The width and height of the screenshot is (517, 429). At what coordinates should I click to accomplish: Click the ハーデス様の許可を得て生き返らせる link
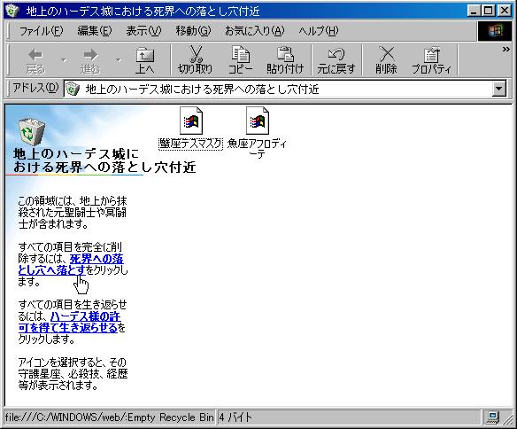pyautogui.click(x=69, y=322)
